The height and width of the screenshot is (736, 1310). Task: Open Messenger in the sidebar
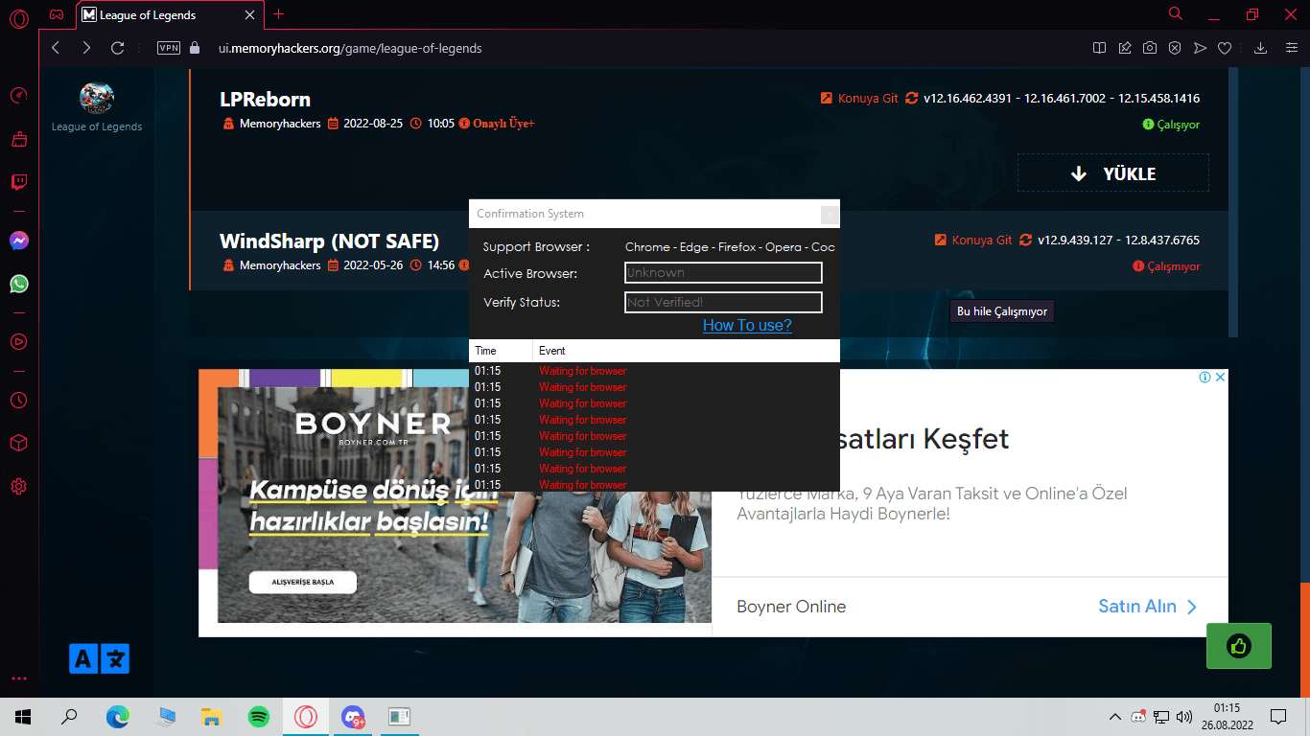click(x=18, y=241)
